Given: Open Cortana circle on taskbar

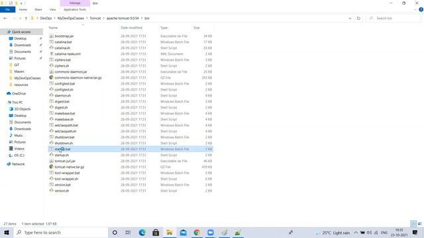Looking at the screenshot, I should click(x=115, y=232).
